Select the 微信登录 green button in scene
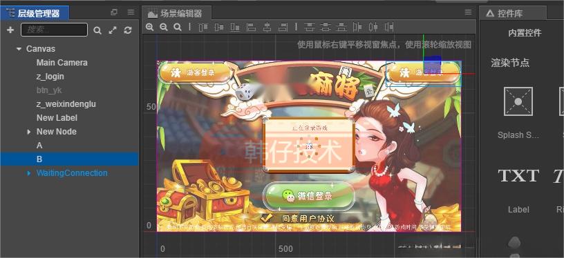564x258 pixels. [309, 196]
